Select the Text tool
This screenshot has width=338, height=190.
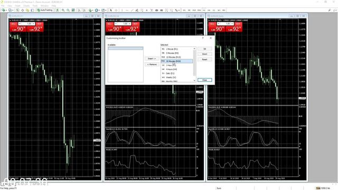[x=147, y=10]
